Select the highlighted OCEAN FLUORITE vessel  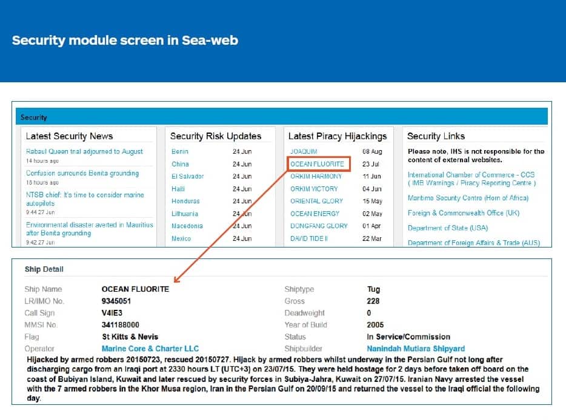click(317, 164)
